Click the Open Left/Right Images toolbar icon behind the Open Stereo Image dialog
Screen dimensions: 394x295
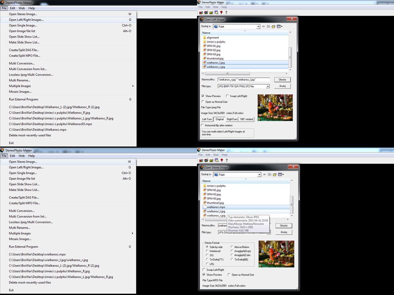point(206,160)
